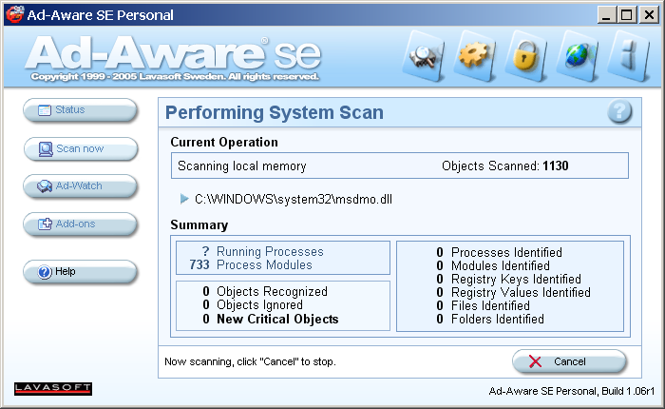
Task: Click the Help sidebar button
Action: [80, 271]
